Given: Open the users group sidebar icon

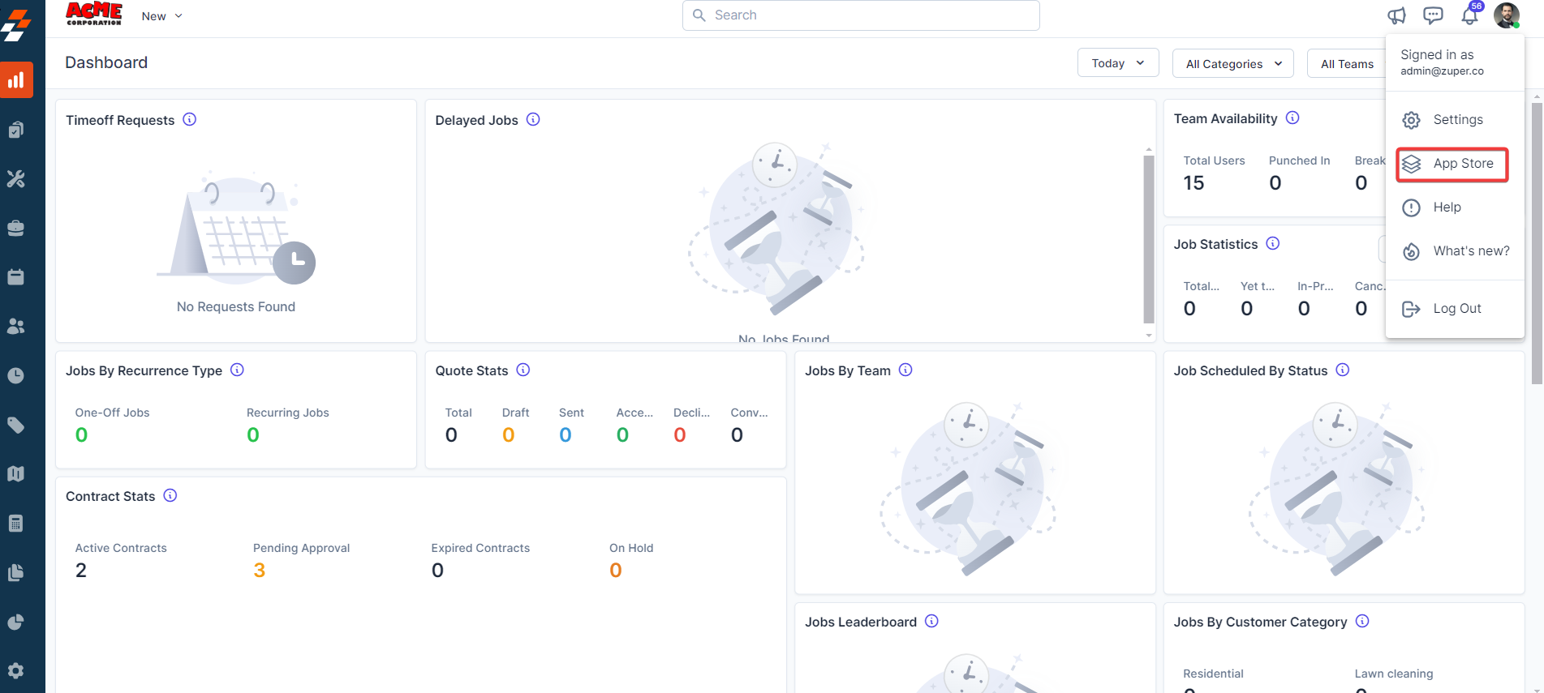Looking at the screenshot, I should pyautogui.click(x=16, y=327).
